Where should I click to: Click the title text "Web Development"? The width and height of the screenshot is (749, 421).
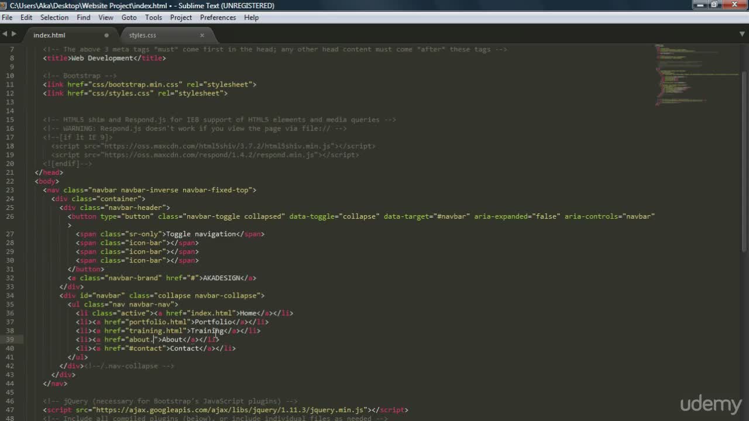102,58
